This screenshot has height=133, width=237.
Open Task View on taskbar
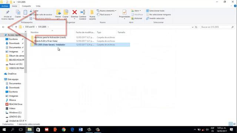point(21,130)
